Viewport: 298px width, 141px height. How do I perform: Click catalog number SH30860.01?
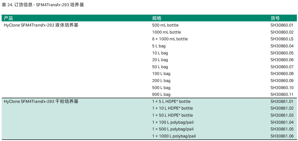tap(282, 25)
